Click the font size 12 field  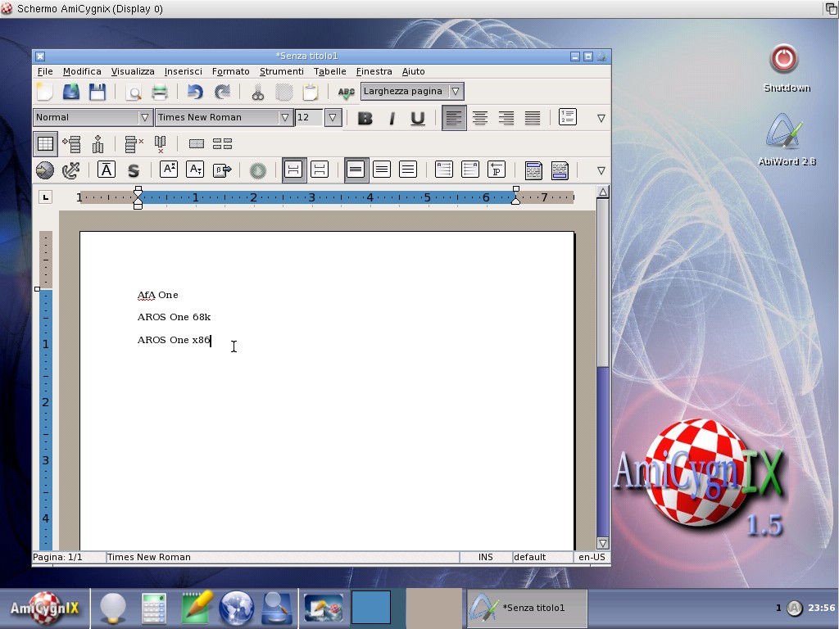pyautogui.click(x=309, y=117)
